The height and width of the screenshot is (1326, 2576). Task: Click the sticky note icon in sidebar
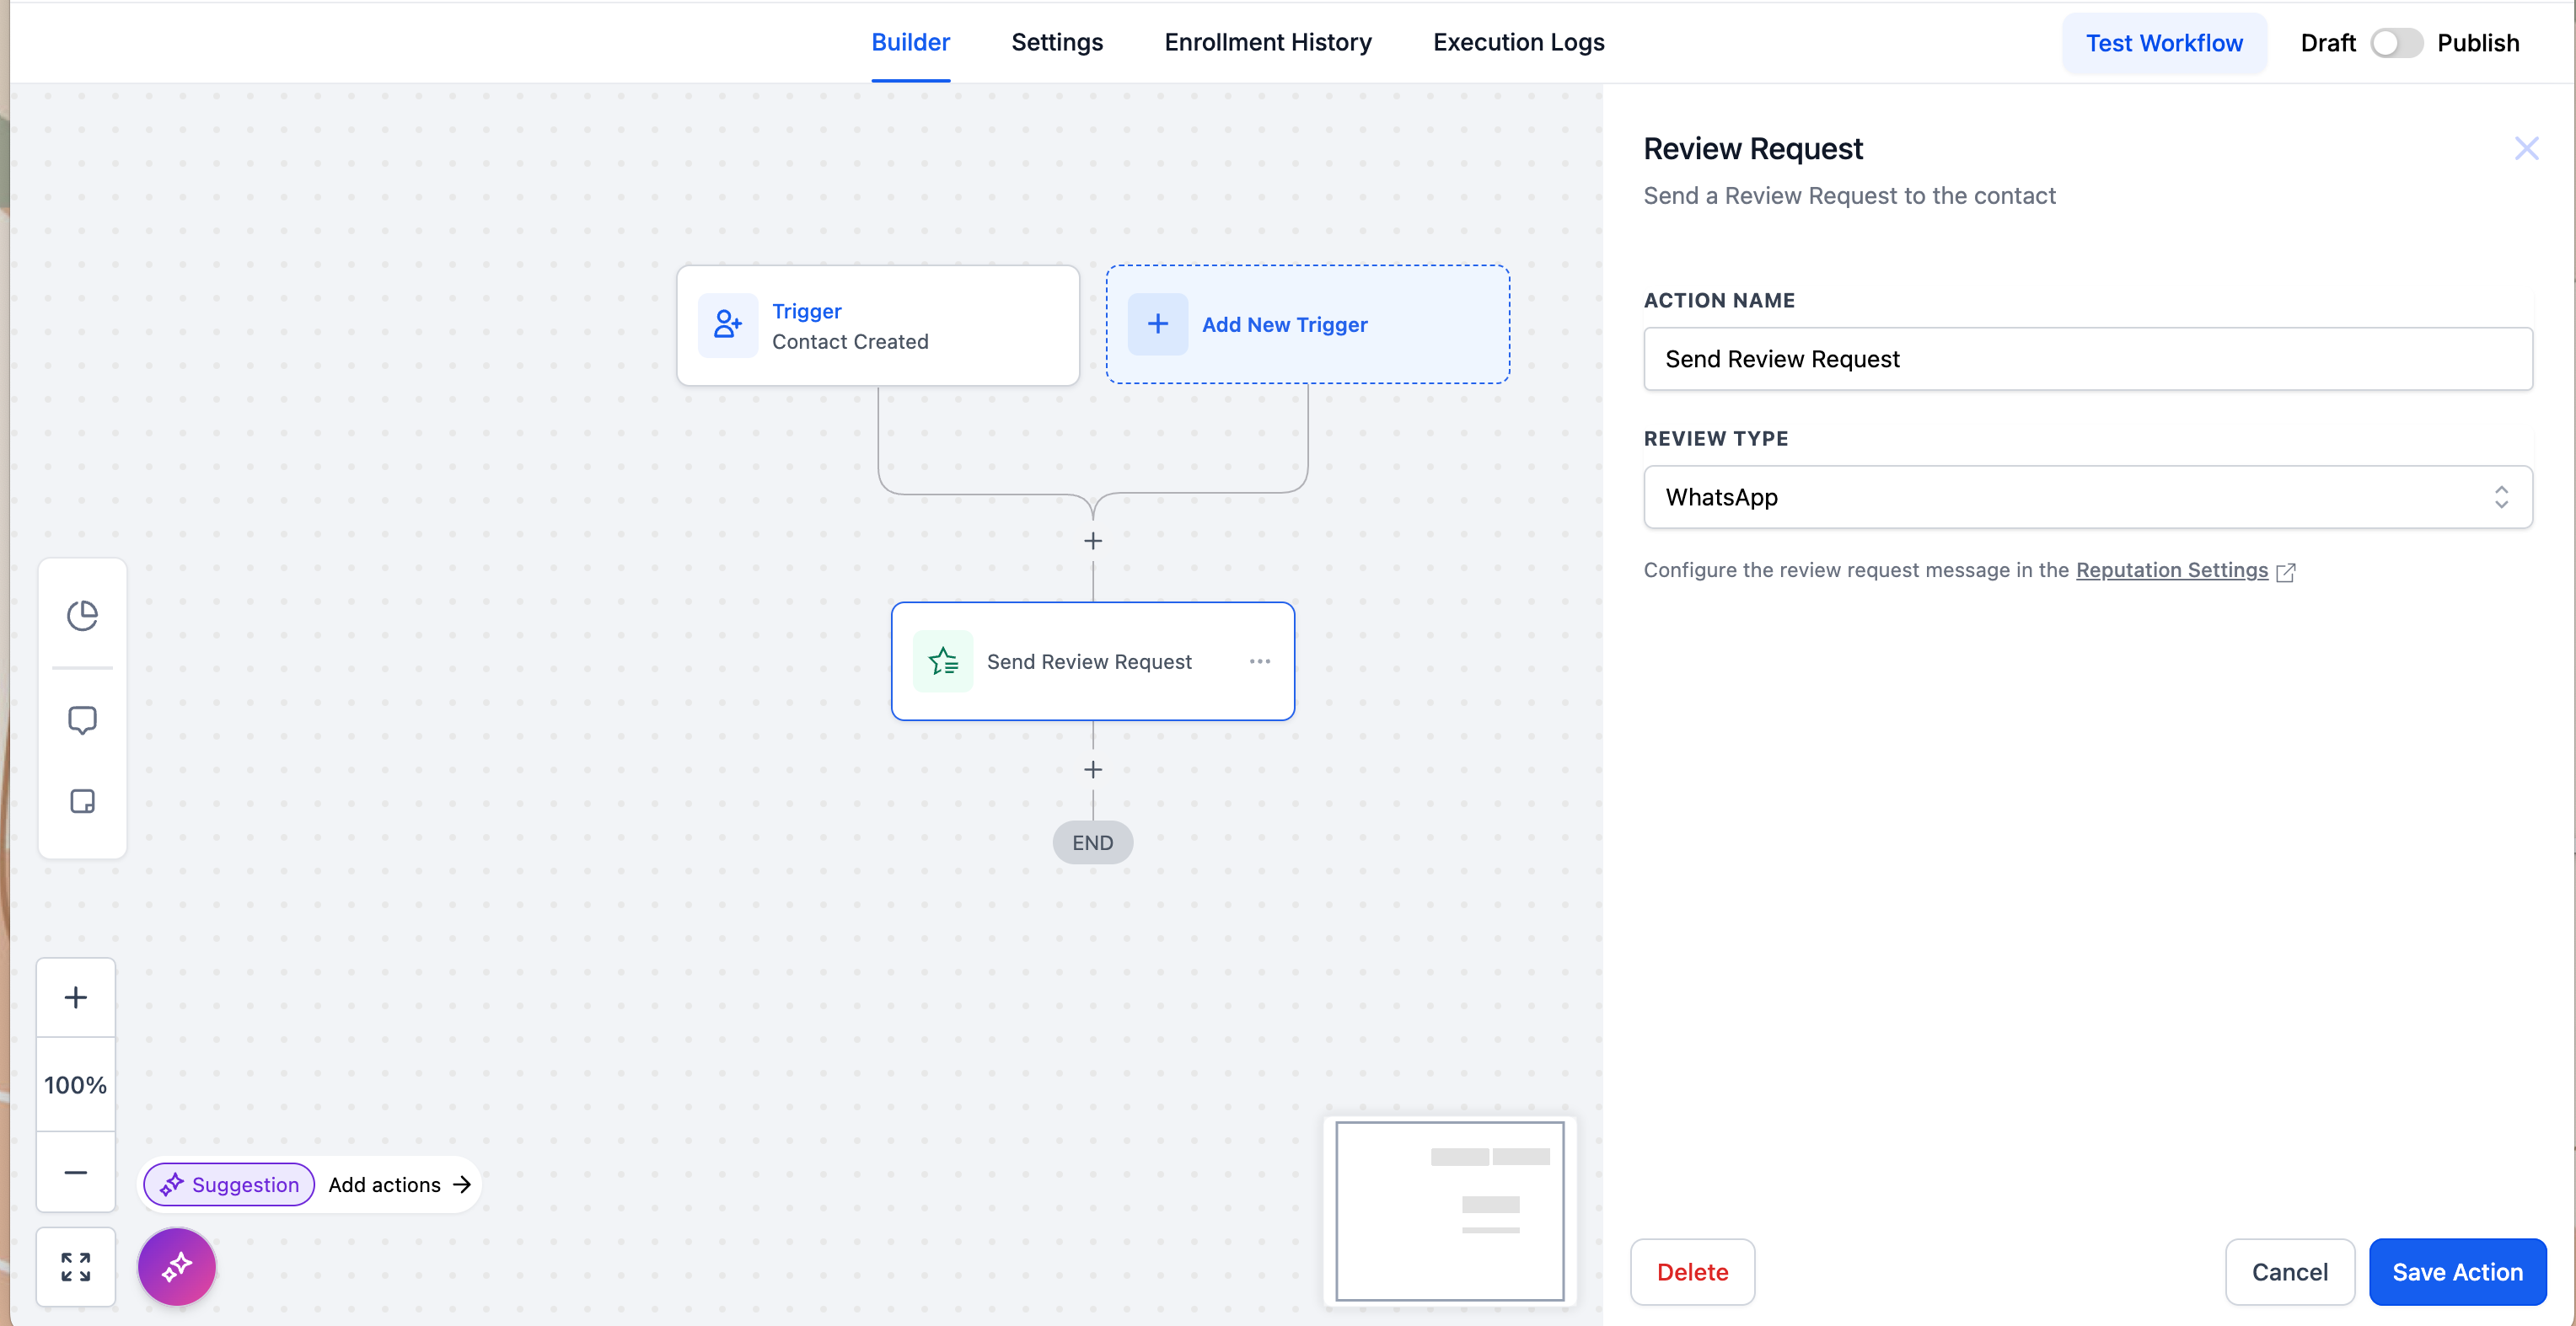82,801
